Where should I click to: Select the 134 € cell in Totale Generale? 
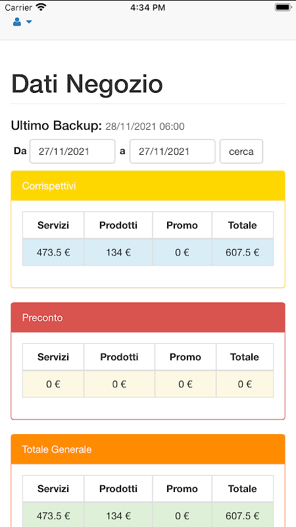118,515
